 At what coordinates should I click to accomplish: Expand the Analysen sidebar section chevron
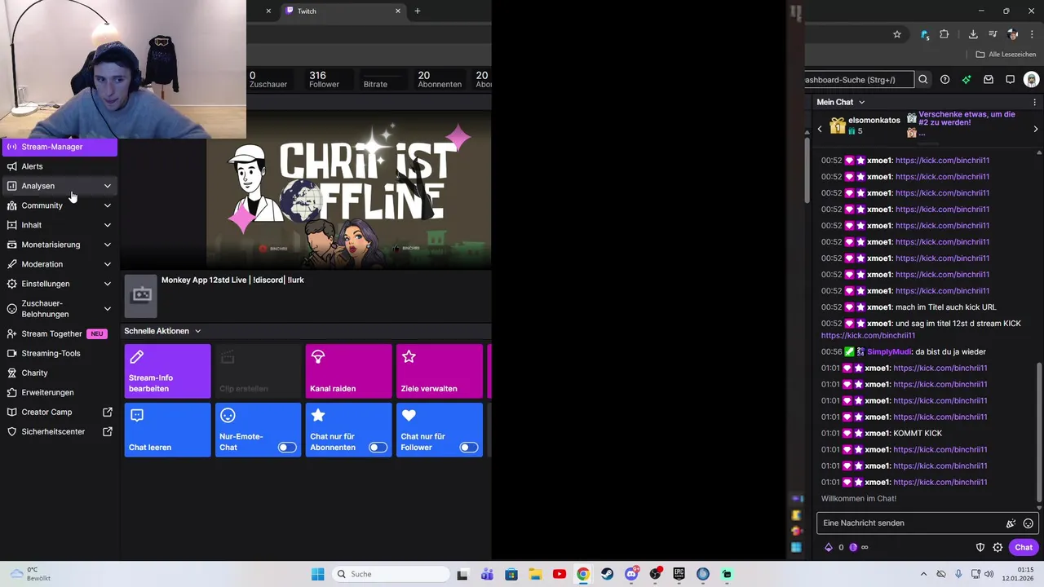pos(107,186)
